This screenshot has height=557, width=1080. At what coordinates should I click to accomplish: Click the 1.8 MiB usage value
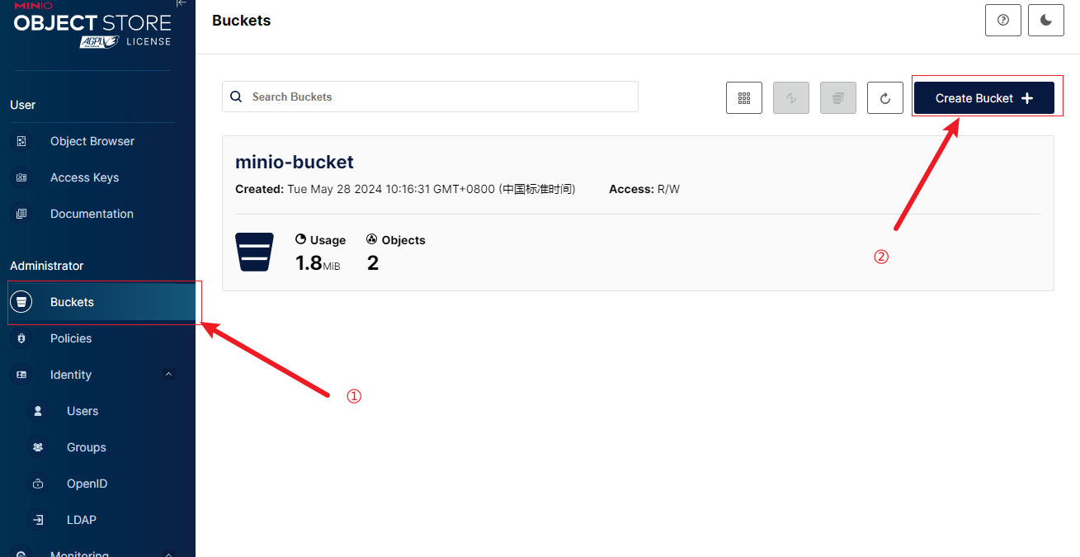coord(318,263)
